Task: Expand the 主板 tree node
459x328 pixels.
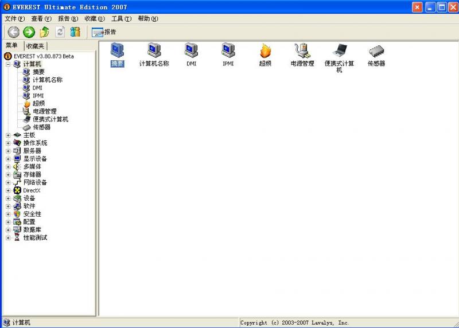Action: coord(8,135)
